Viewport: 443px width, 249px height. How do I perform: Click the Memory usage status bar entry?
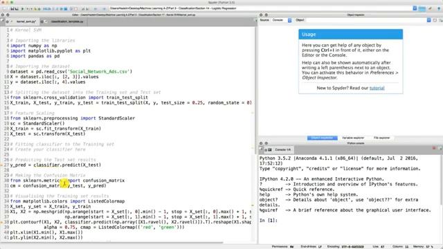[x=423, y=247]
